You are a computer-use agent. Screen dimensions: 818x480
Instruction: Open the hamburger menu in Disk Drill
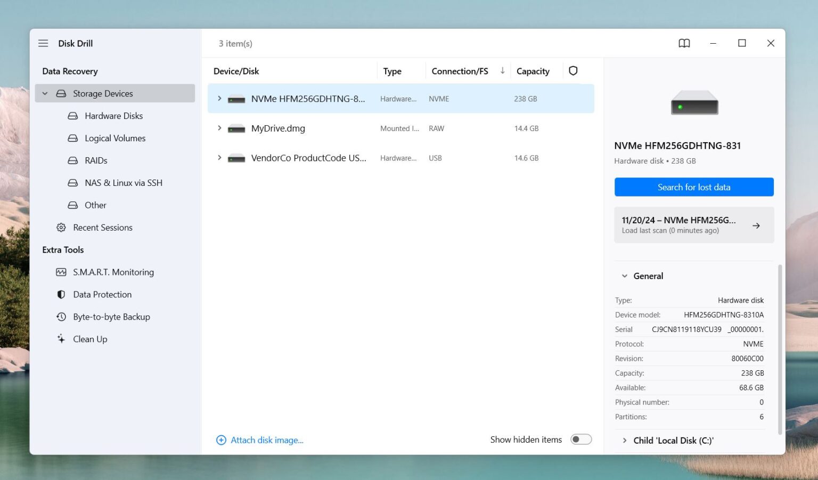[x=43, y=43]
